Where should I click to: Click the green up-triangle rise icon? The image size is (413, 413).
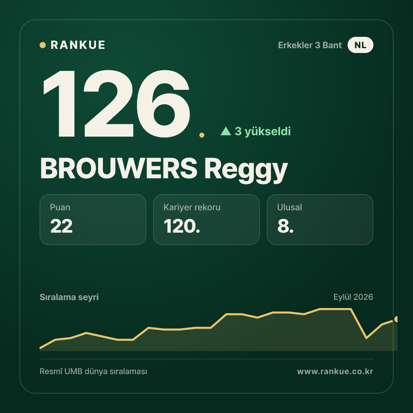point(226,131)
